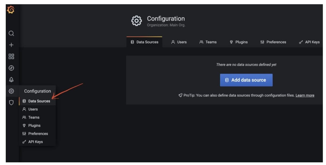Click the ProTip lightbulb icon
326x165 pixels.
[180, 95]
